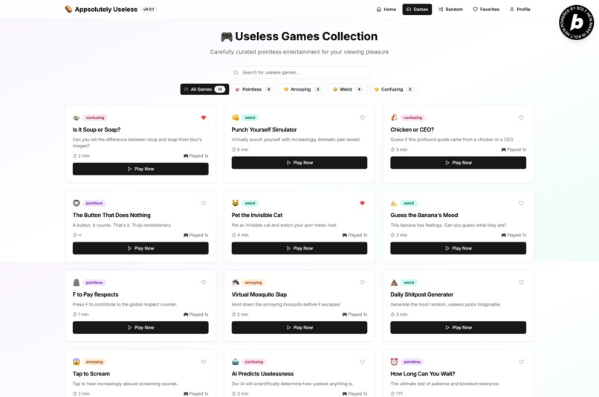Play Now on The Button That Does Nothing
Image resolution: width=599 pixels, height=397 pixels.
click(x=140, y=248)
